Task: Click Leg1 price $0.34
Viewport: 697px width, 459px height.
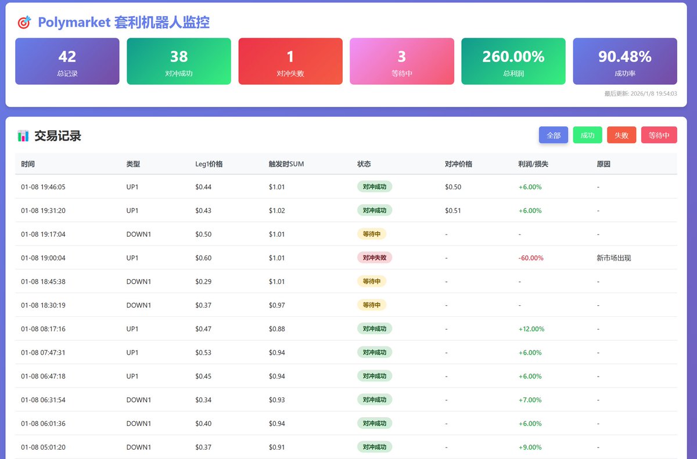Action: click(203, 400)
